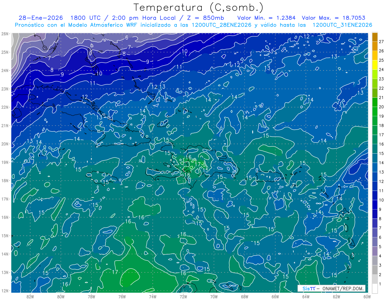Click the color scale label '18'

382,125
